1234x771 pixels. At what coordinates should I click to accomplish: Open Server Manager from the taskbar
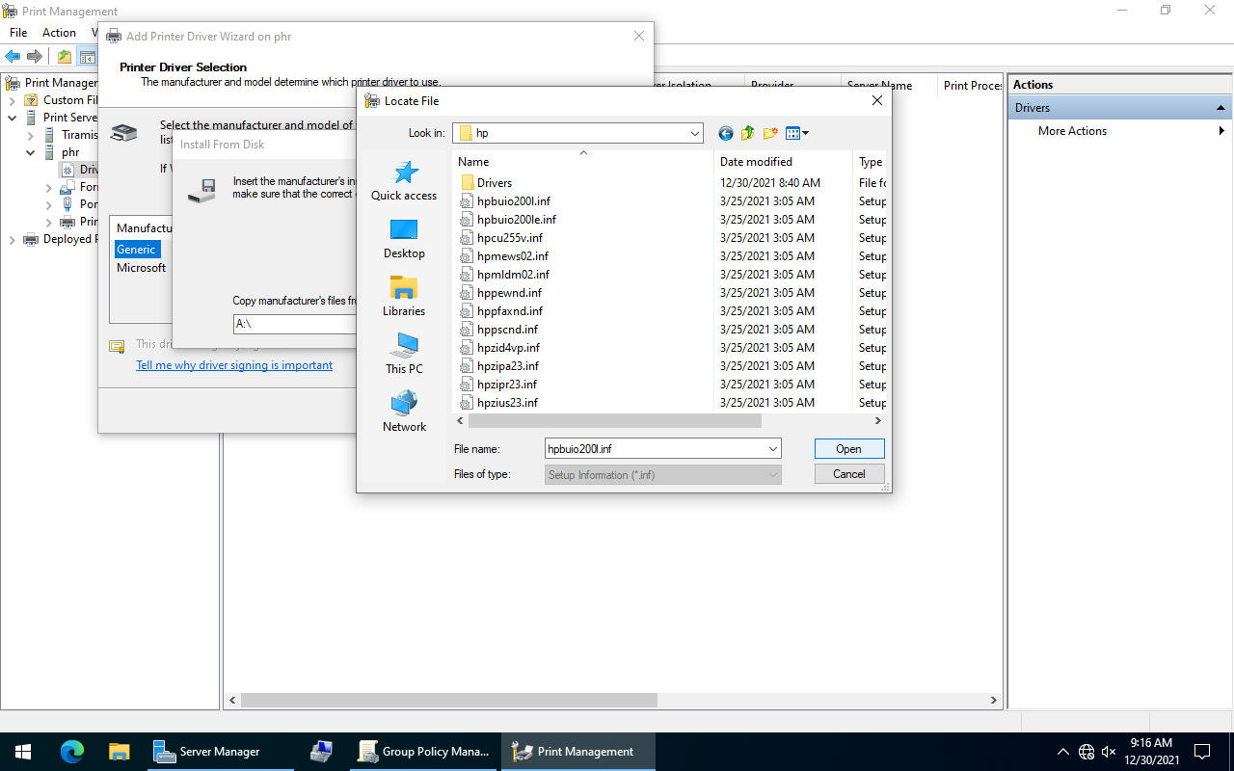[207, 752]
